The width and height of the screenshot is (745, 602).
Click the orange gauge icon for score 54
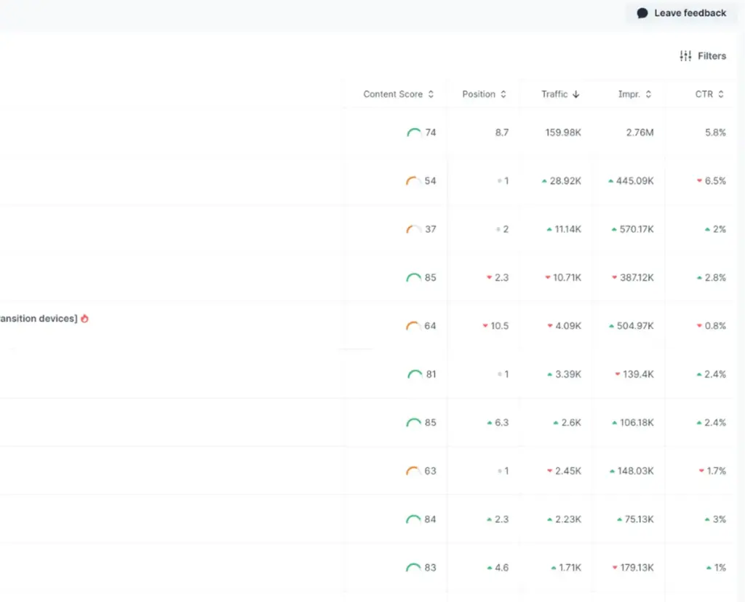[413, 181]
